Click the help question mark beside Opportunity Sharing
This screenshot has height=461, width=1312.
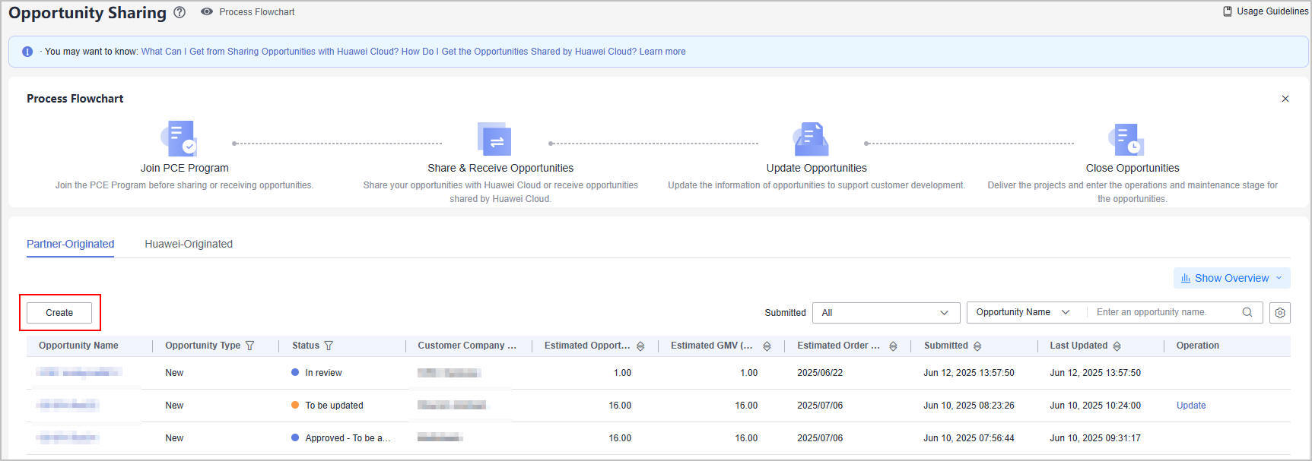point(179,12)
